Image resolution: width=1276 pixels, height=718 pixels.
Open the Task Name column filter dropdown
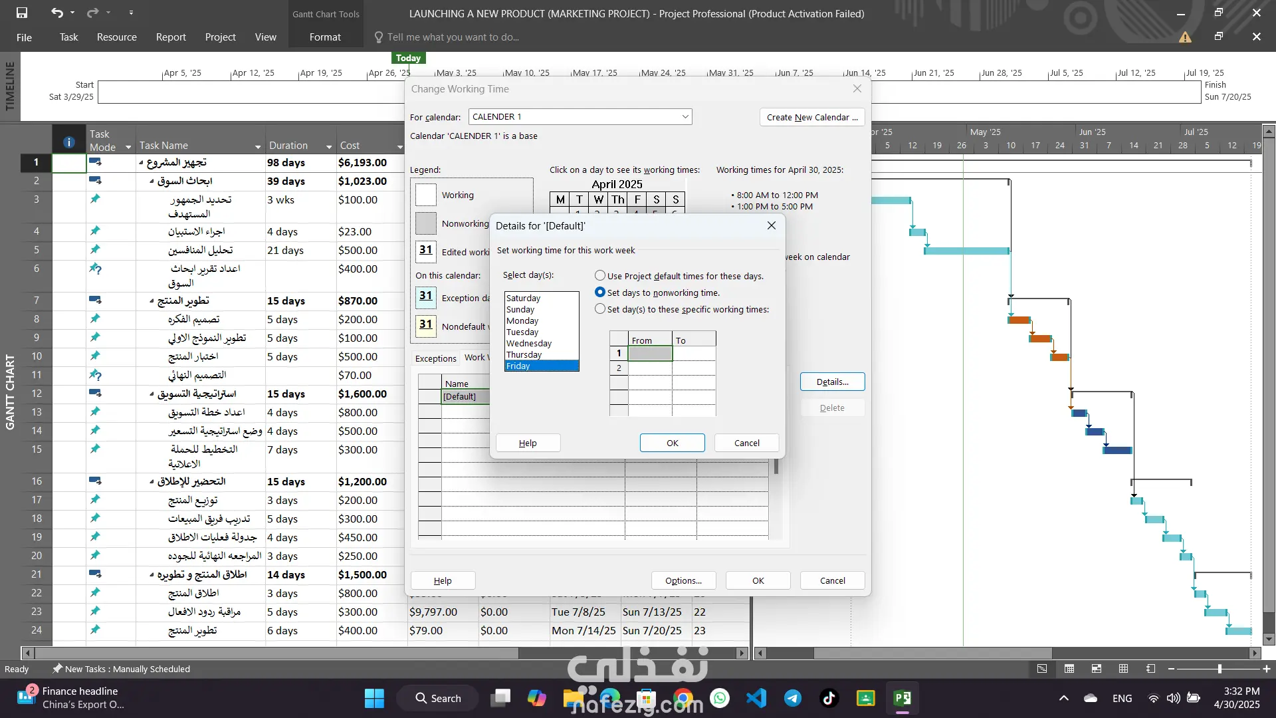[x=257, y=146]
